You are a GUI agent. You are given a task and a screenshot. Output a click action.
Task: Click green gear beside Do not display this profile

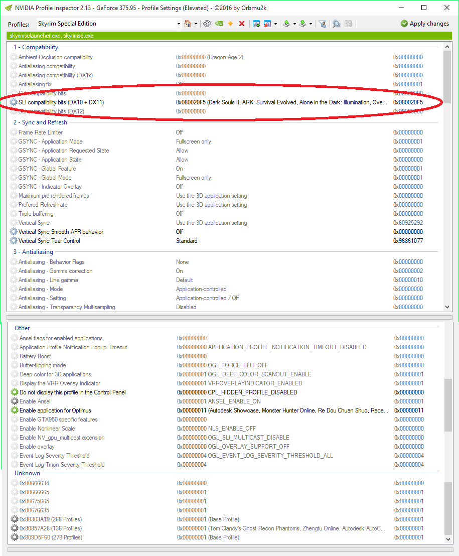tap(15, 392)
